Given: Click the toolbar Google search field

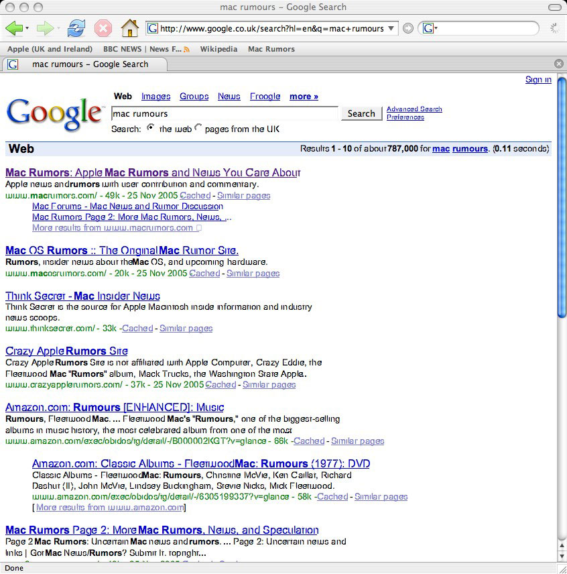Looking at the screenshot, I should tap(479, 28).
